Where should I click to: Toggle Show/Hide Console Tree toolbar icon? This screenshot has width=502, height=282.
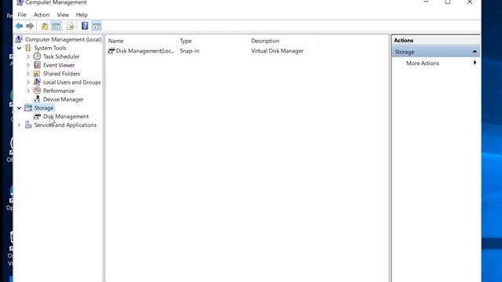(56, 26)
